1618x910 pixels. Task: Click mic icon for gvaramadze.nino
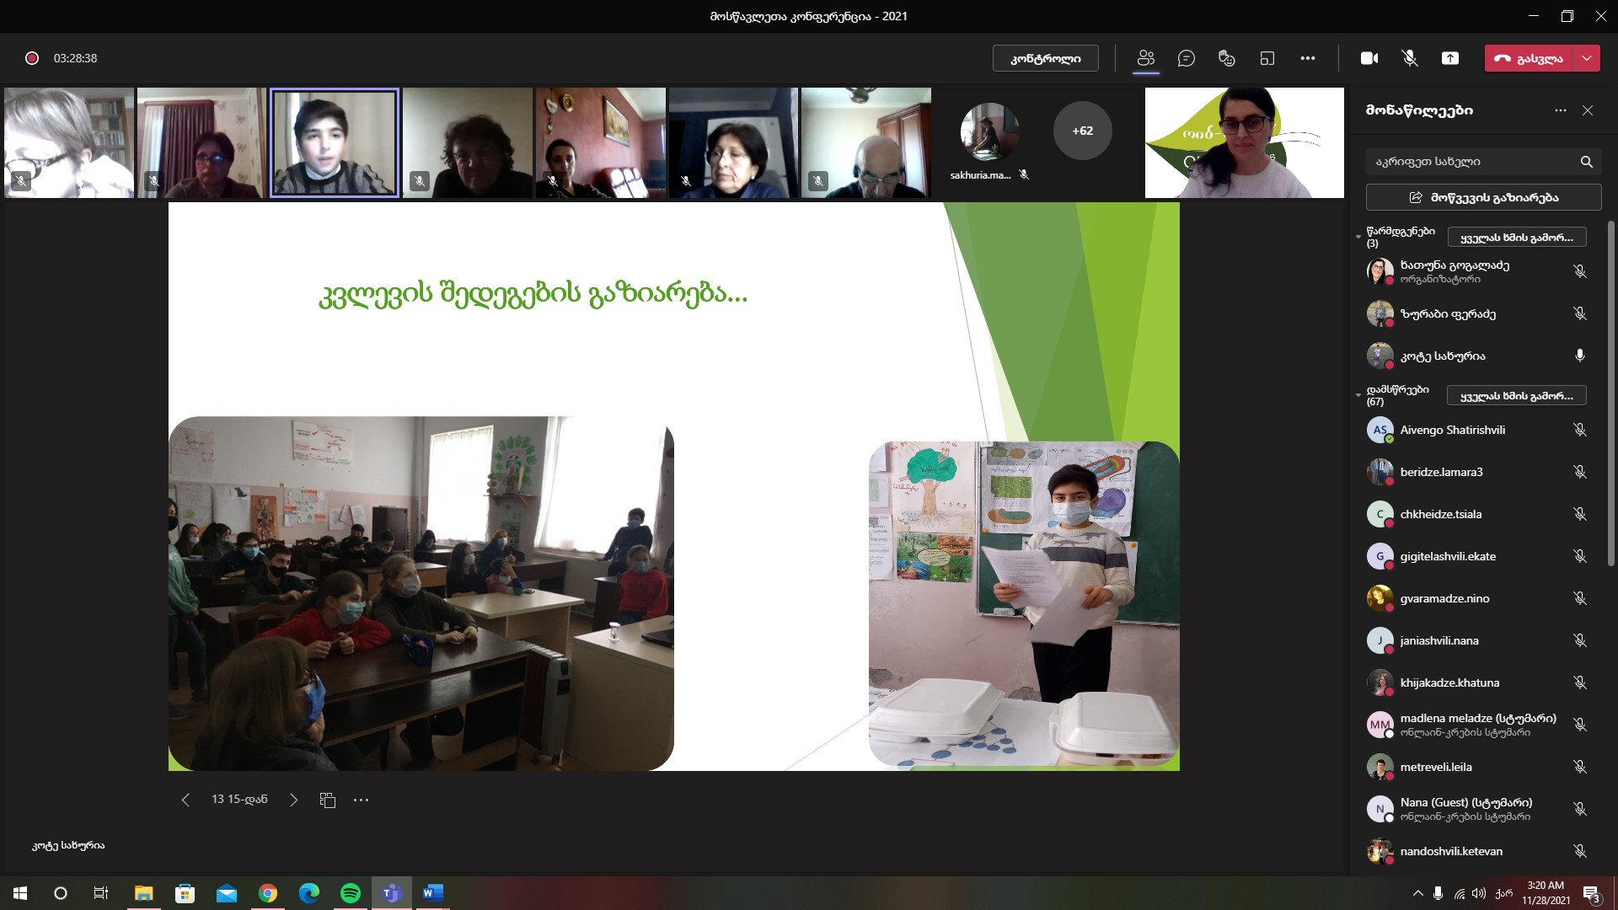pos(1580,598)
